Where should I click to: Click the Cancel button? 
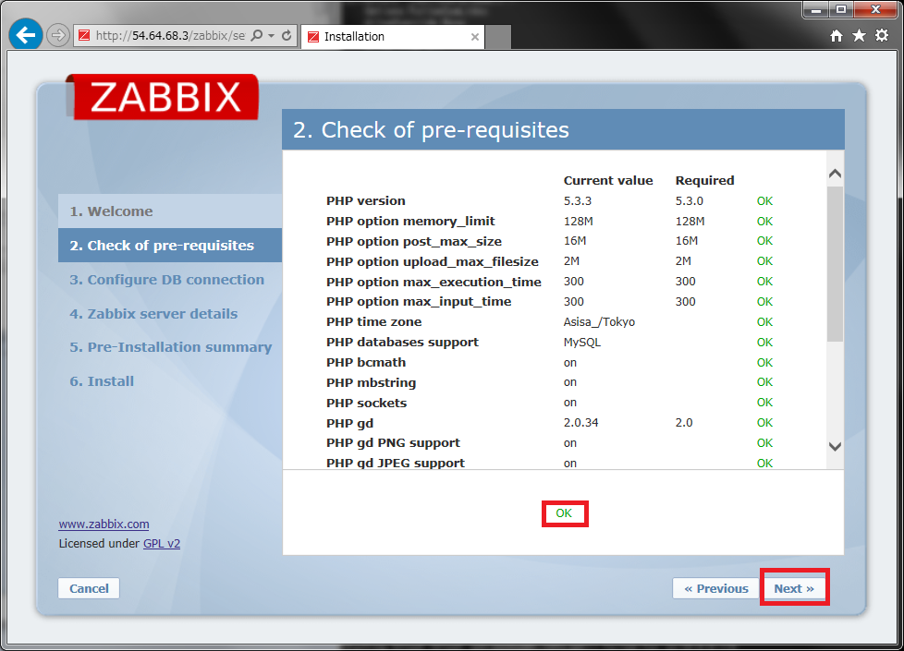click(x=89, y=588)
